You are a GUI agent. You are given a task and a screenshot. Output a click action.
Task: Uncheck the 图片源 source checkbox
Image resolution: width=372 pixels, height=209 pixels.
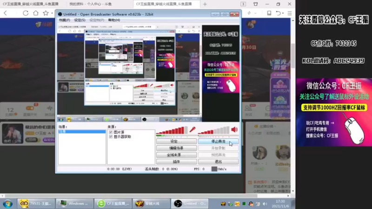(x=111, y=132)
